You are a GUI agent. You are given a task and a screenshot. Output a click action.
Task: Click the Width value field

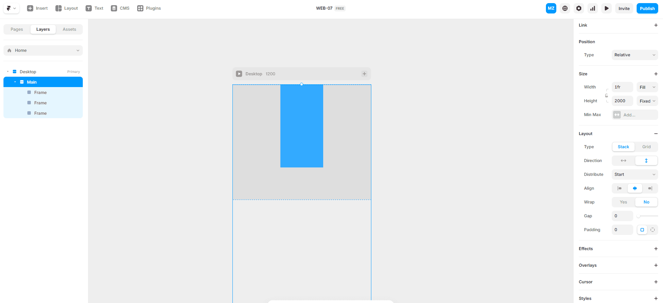(x=622, y=87)
